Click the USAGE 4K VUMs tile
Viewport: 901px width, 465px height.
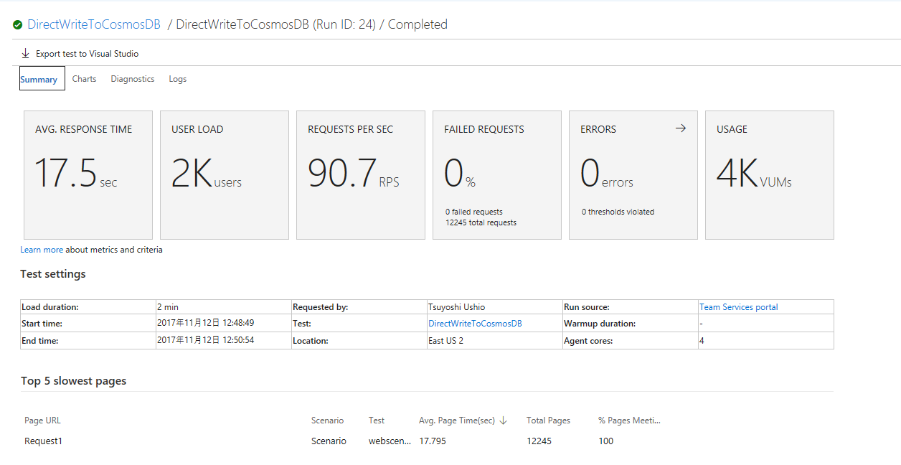coord(769,174)
